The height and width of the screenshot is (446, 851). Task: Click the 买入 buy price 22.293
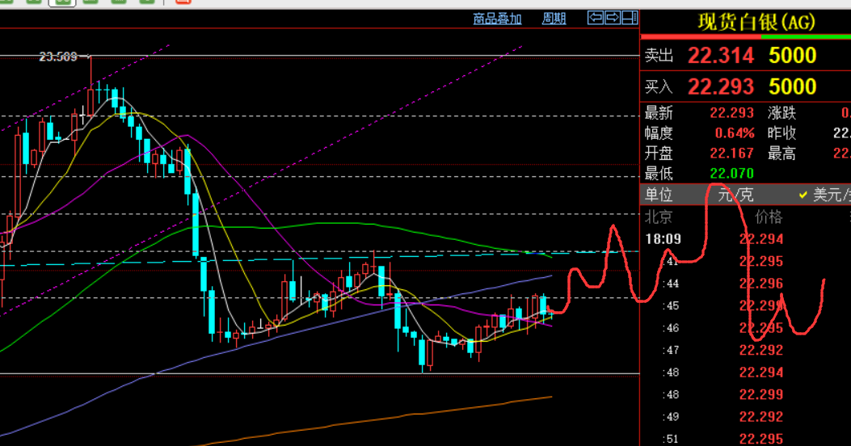coord(720,86)
